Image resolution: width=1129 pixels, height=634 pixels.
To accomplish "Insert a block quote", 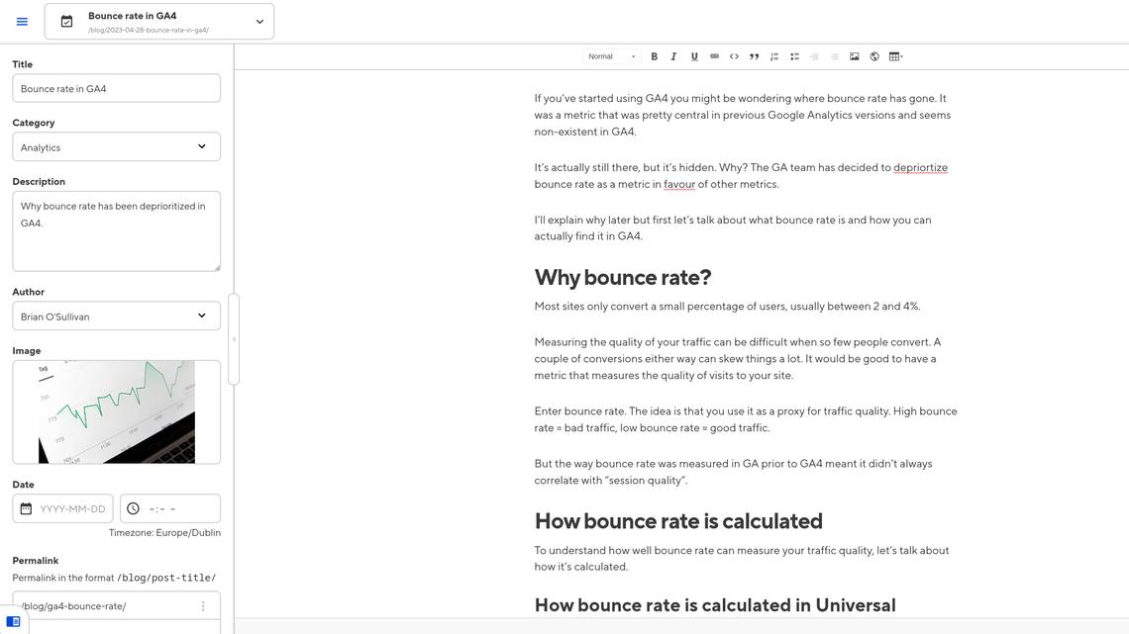I will 754,56.
